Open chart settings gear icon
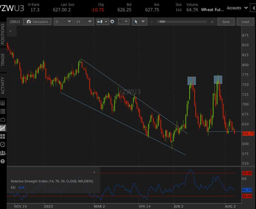 (x=112, y=22)
